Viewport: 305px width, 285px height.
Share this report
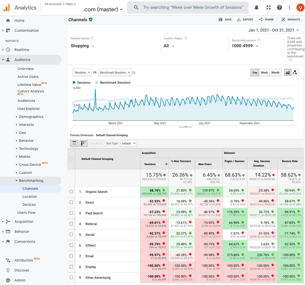point(266,19)
